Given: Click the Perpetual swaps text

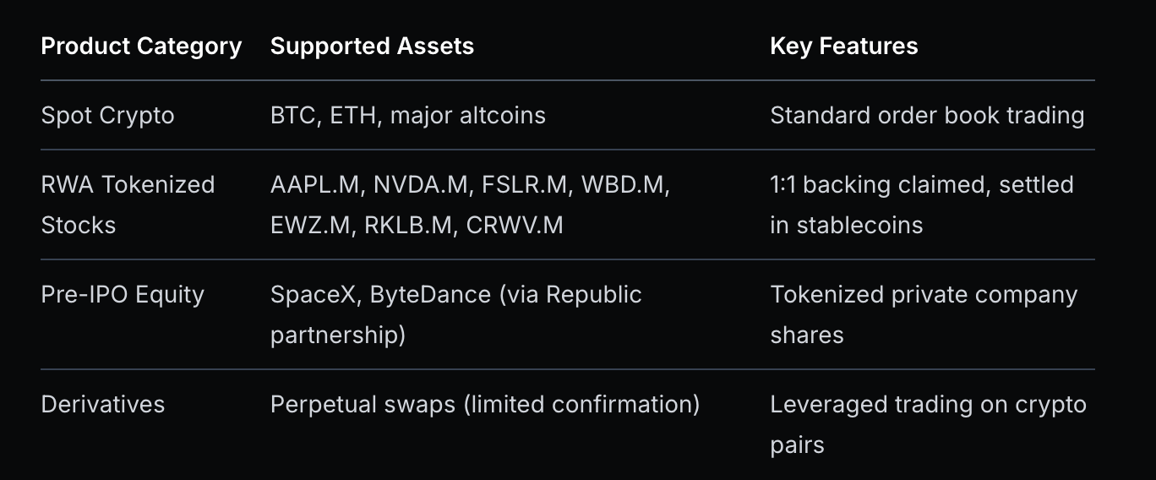Looking at the screenshot, I should pos(363,404).
